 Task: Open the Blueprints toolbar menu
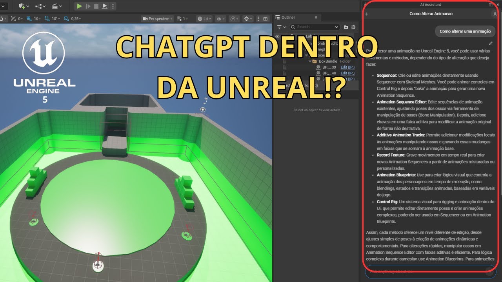tap(40, 6)
